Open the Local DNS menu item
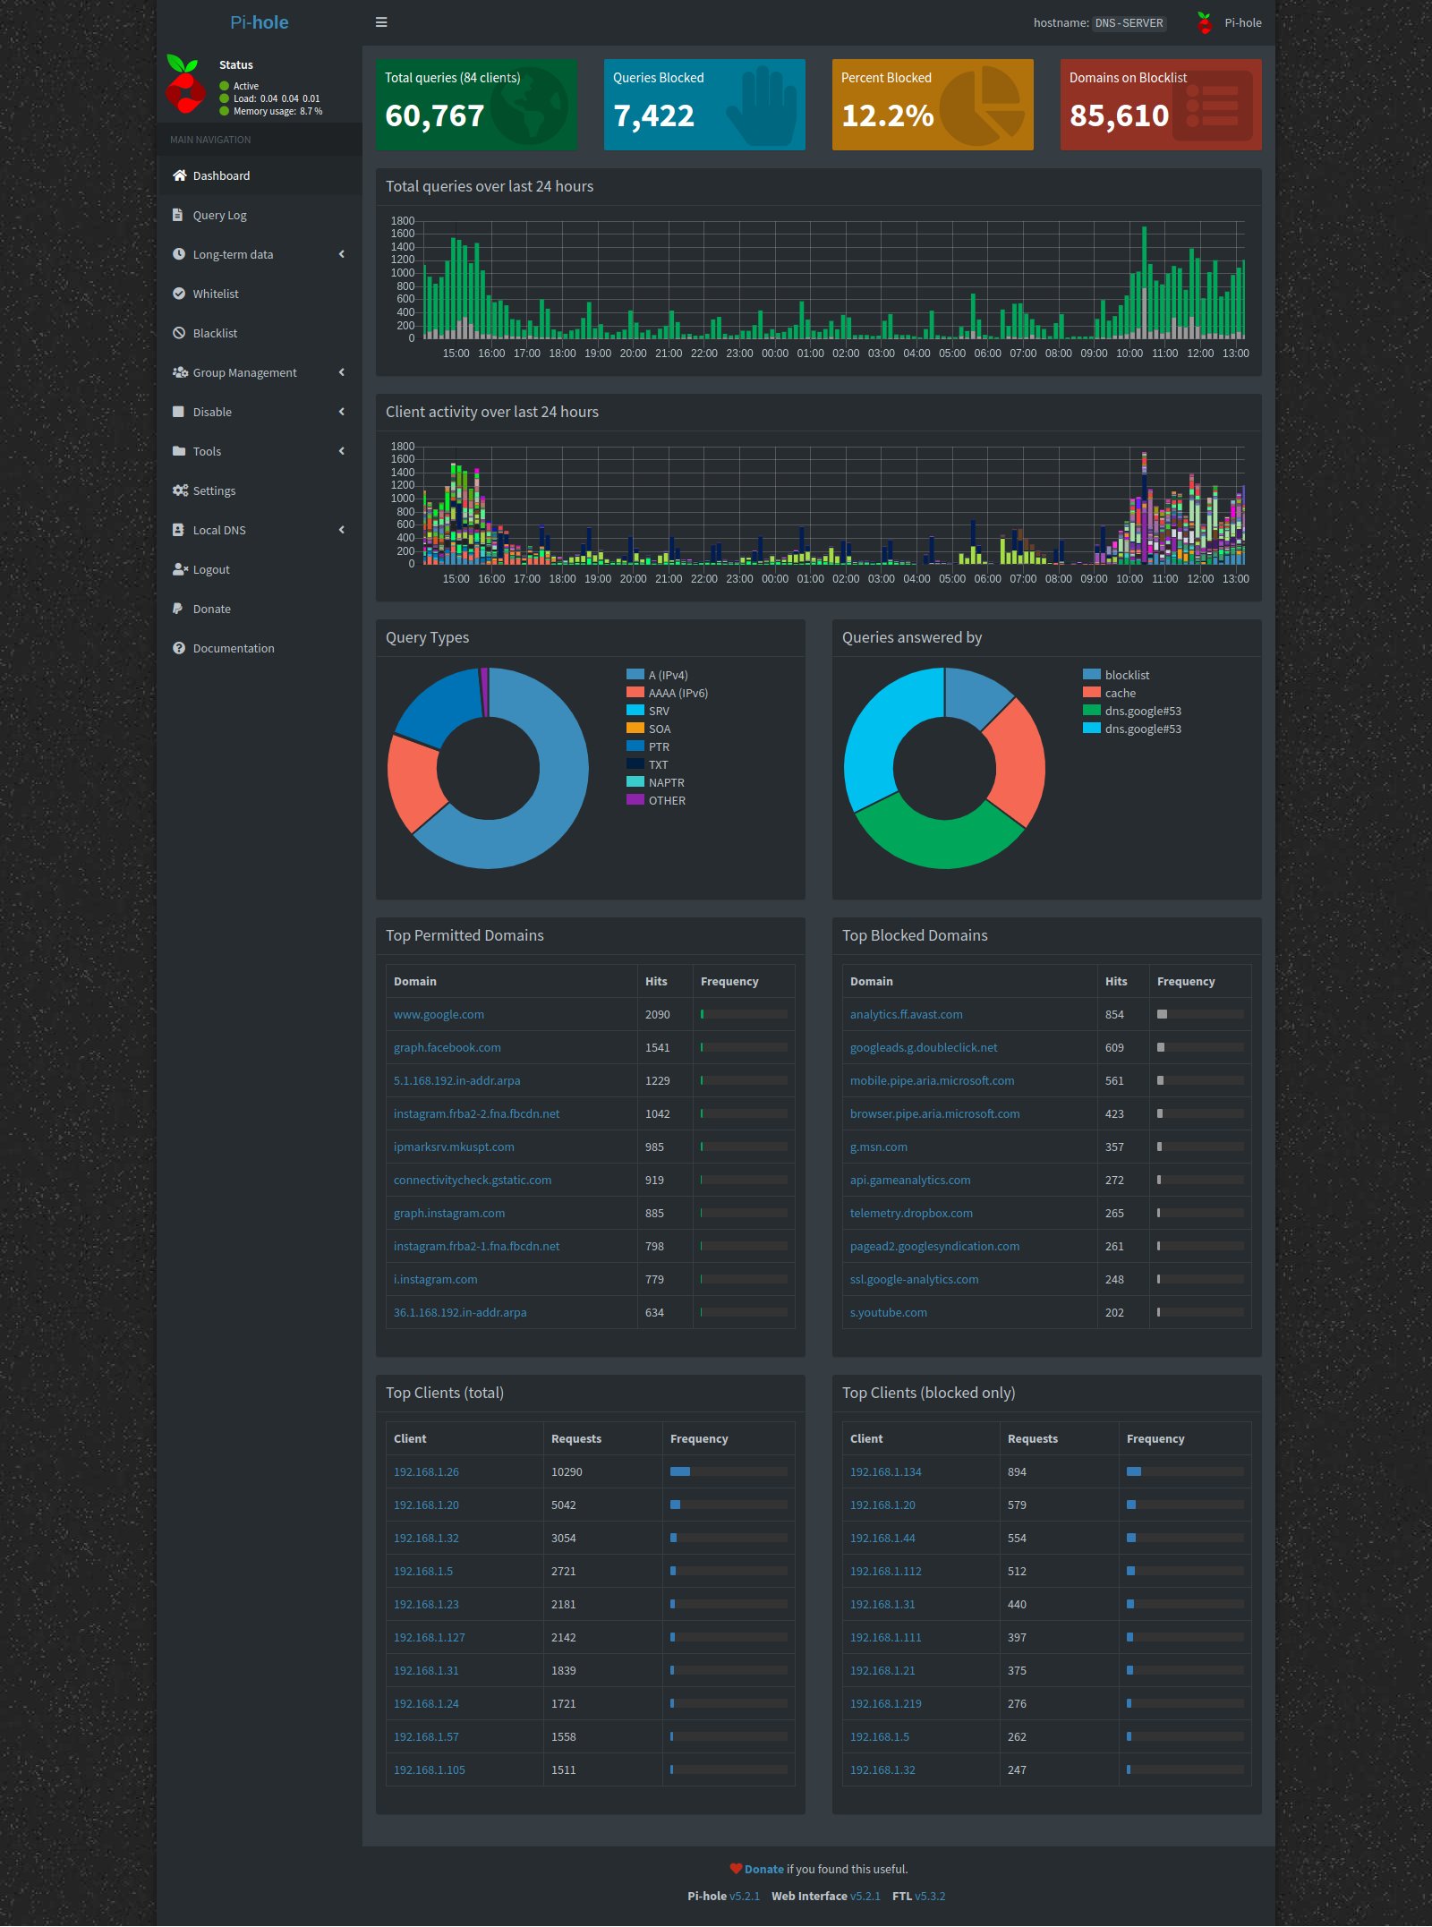This screenshot has height=1927, width=1432. 219,530
